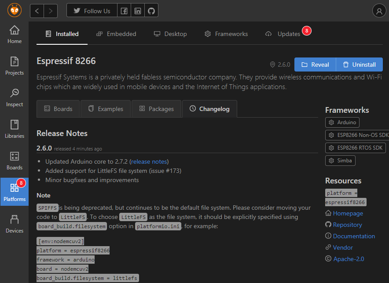The image size is (389, 283).
Task: Open the LinkedIn page icon
Action: 138,11
